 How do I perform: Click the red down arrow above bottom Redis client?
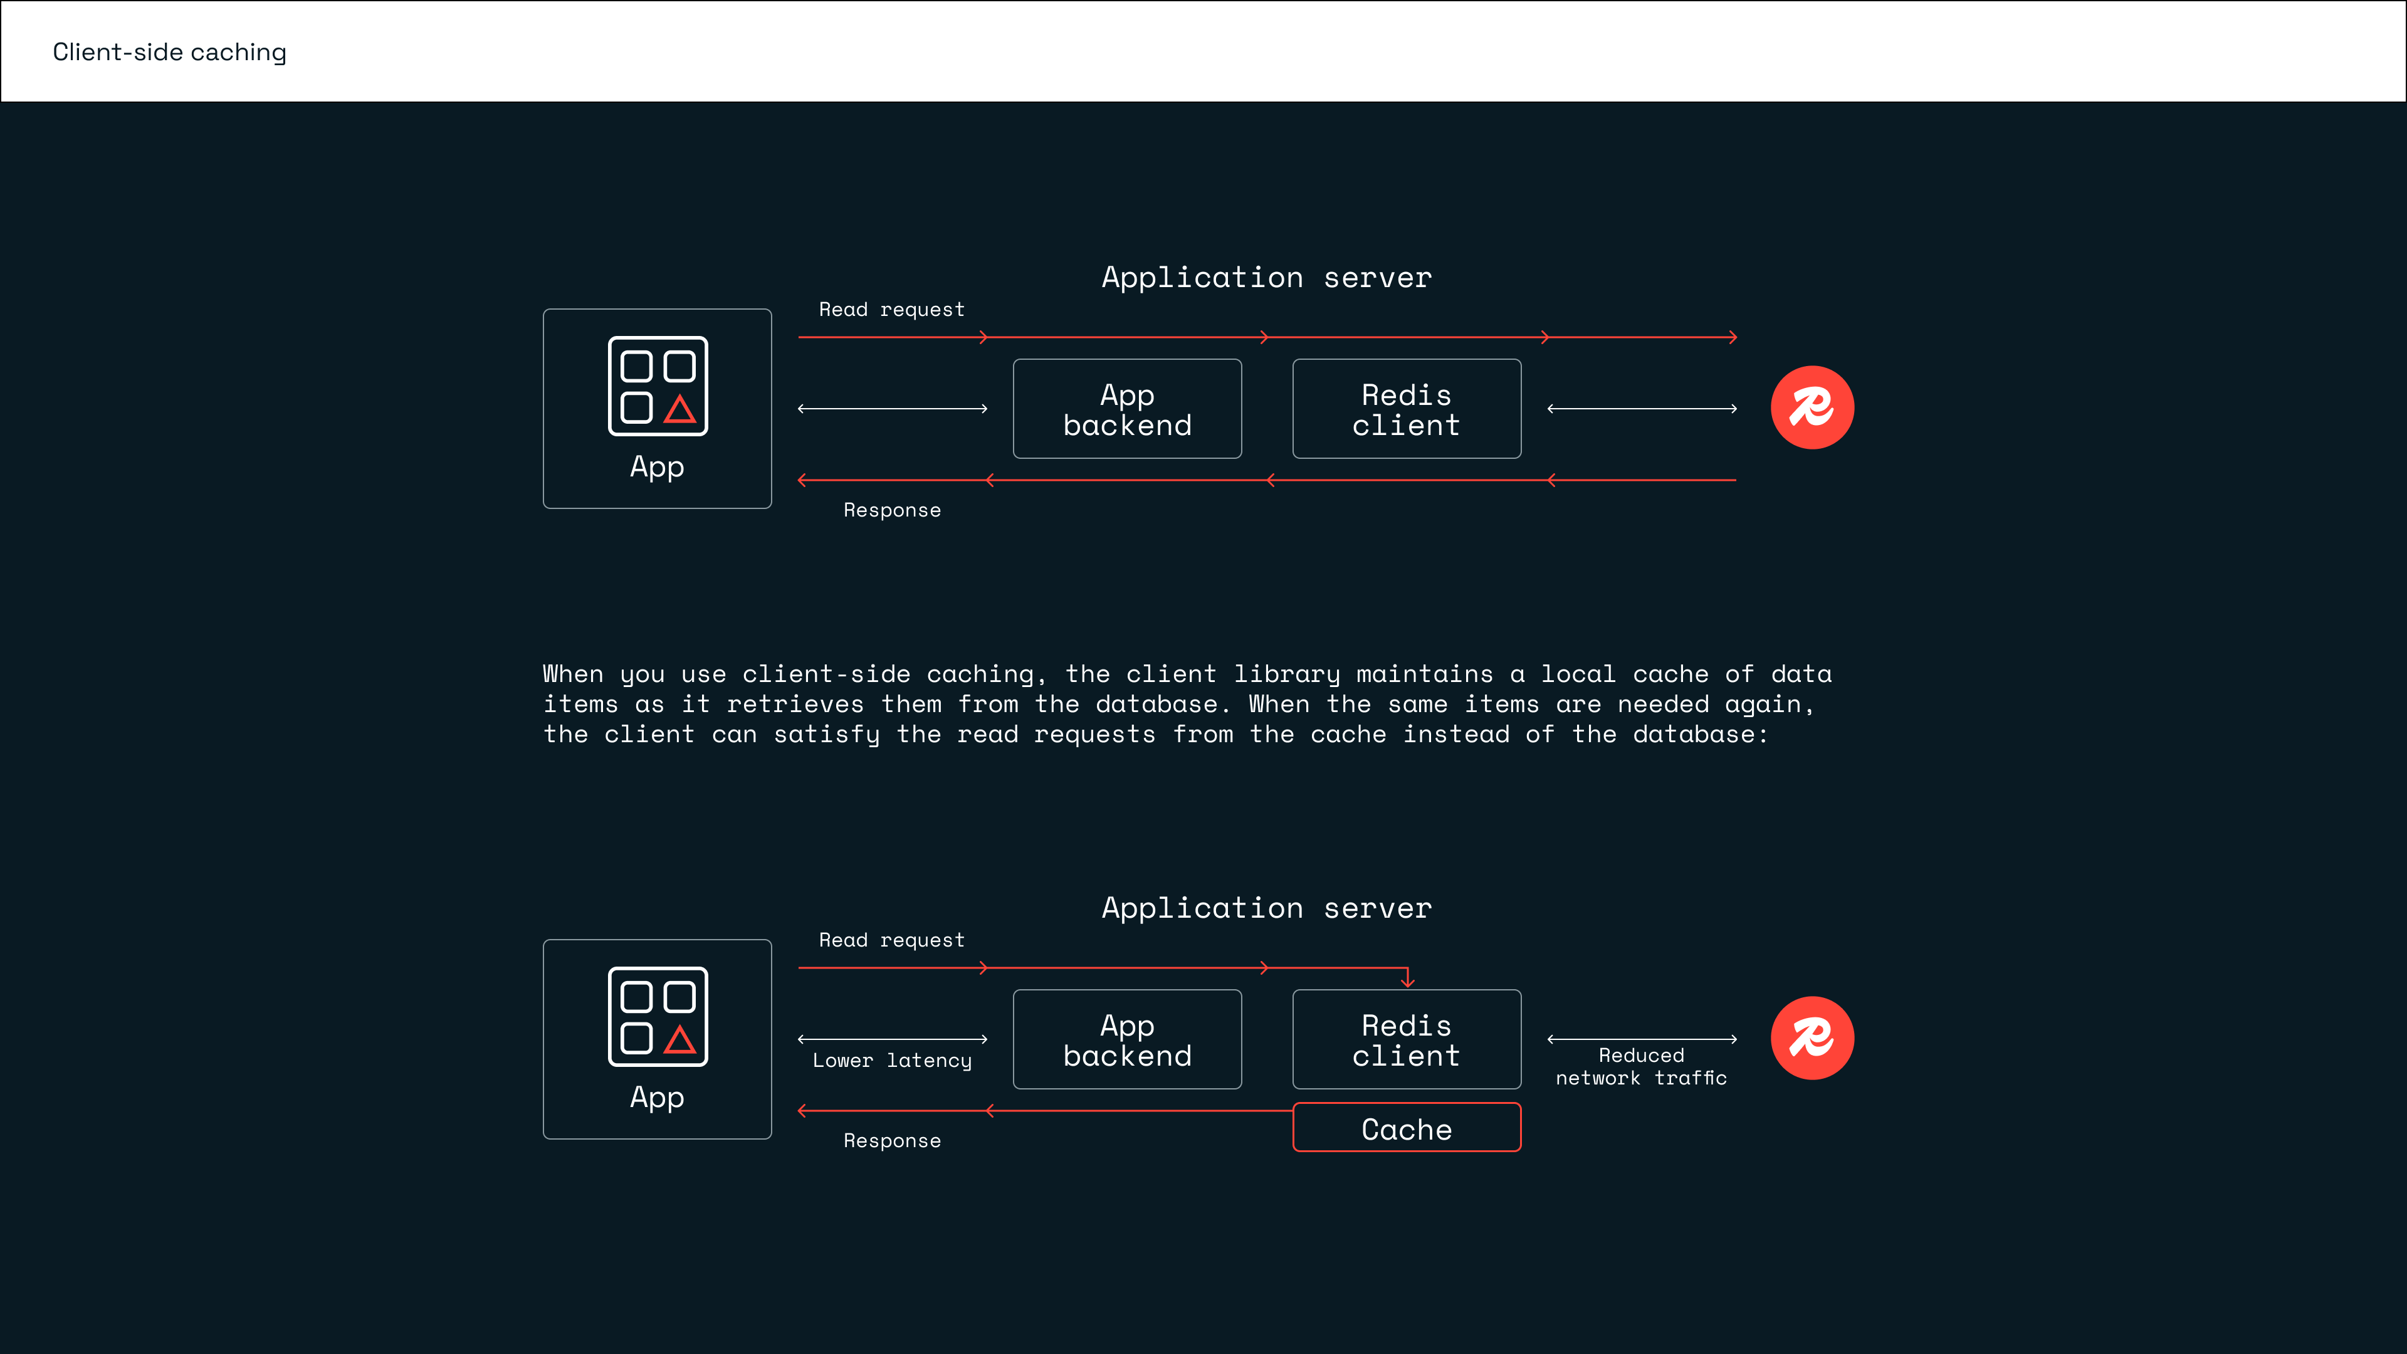pyautogui.click(x=1407, y=977)
